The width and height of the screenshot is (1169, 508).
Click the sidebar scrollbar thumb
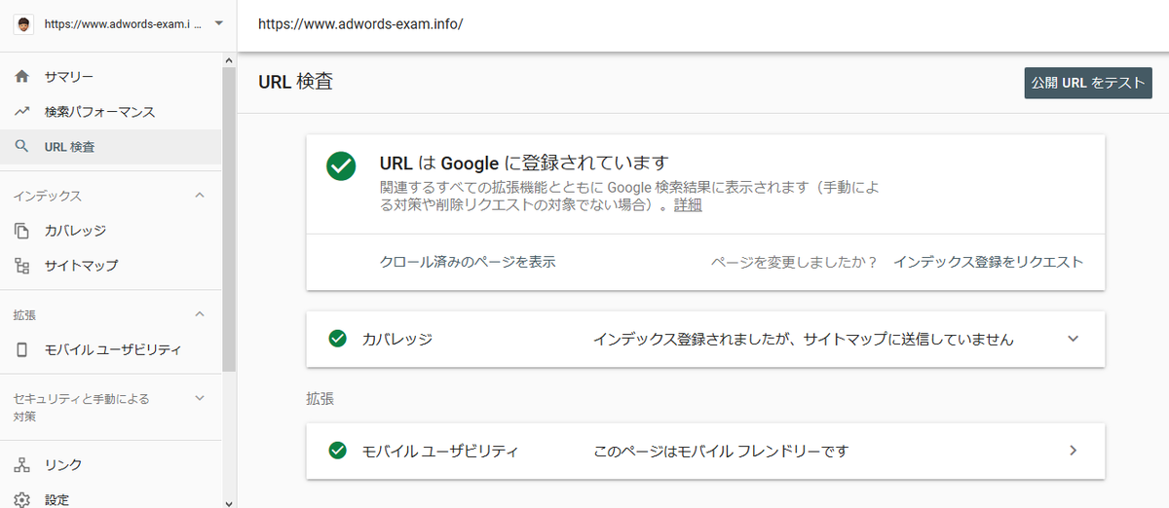click(229, 219)
